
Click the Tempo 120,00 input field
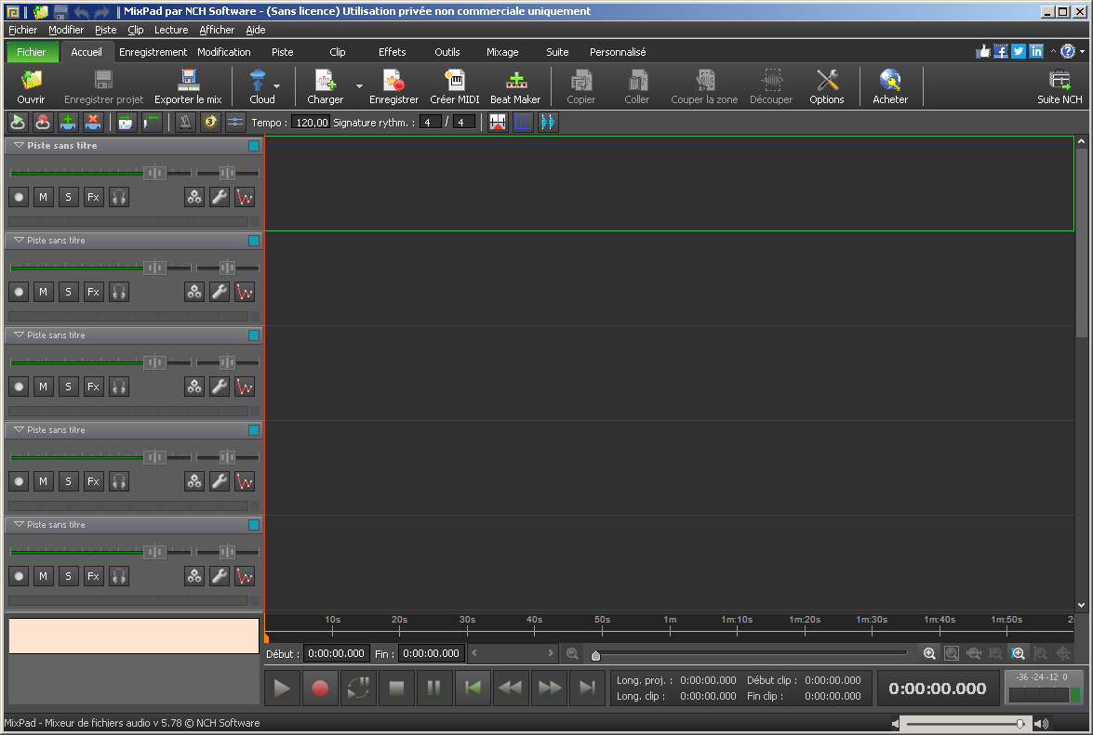[311, 123]
